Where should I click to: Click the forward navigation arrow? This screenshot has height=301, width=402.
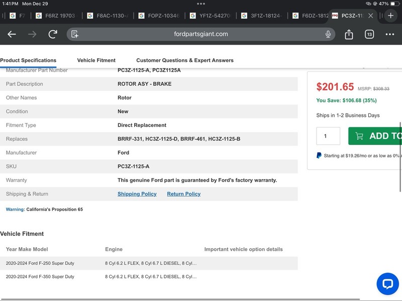coord(32,34)
